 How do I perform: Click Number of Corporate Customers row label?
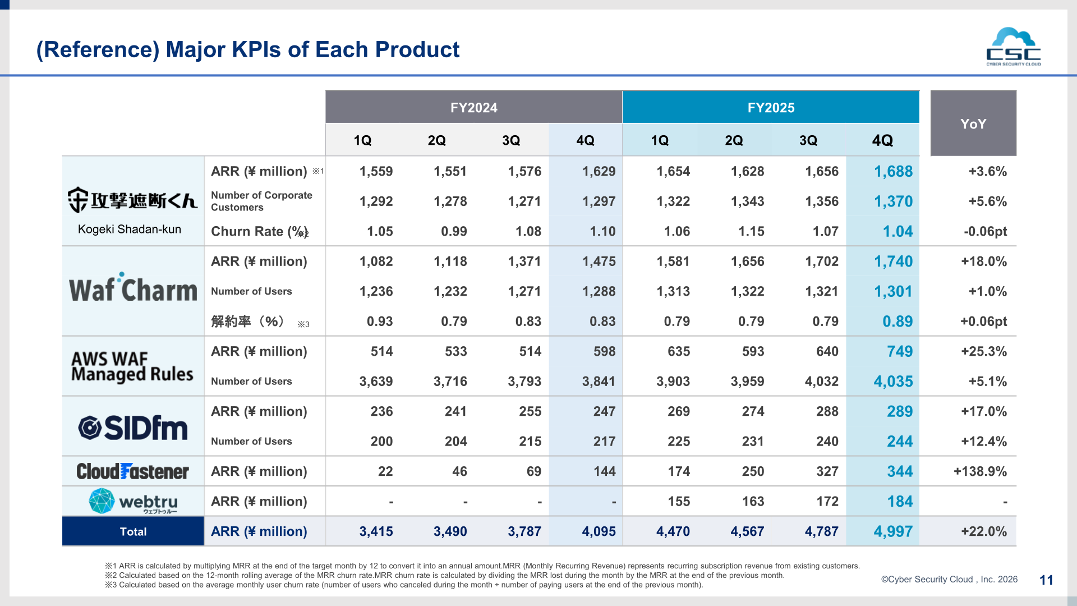[261, 201]
